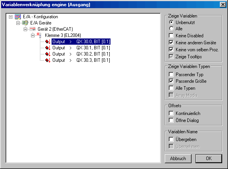Screen dimensions: 228x169
Task: Enable Kontinuierlich offsets checkbox
Action: pyautogui.click(x=171, y=113)
